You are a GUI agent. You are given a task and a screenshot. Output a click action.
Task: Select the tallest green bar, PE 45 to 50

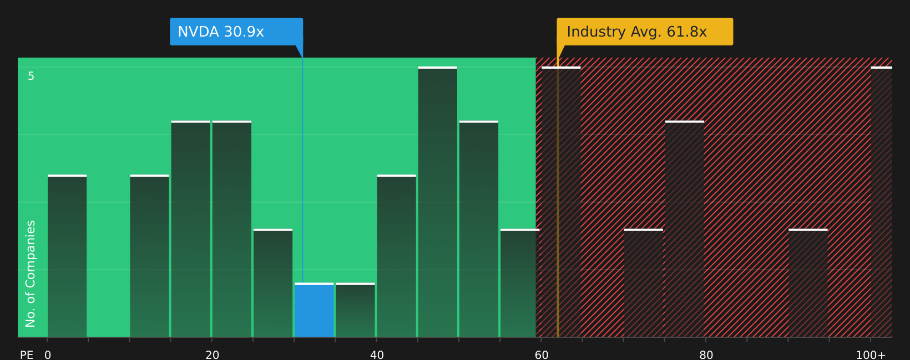438,202
